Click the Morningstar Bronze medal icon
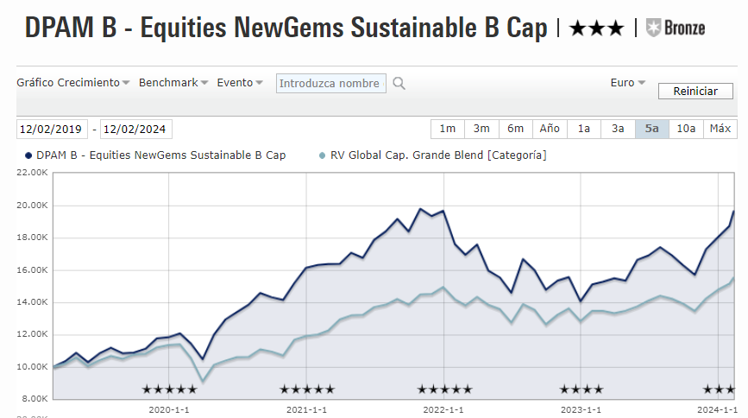The width and height of the screenshot is (748, 418). pyautogui.click(x=655, y=28)
